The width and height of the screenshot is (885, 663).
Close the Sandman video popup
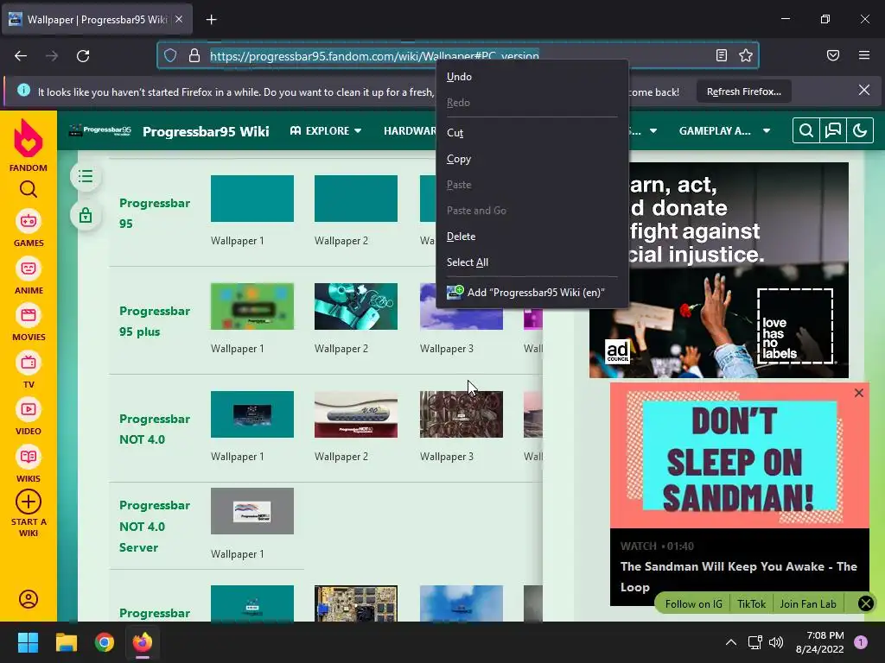(x=858, y=393)
